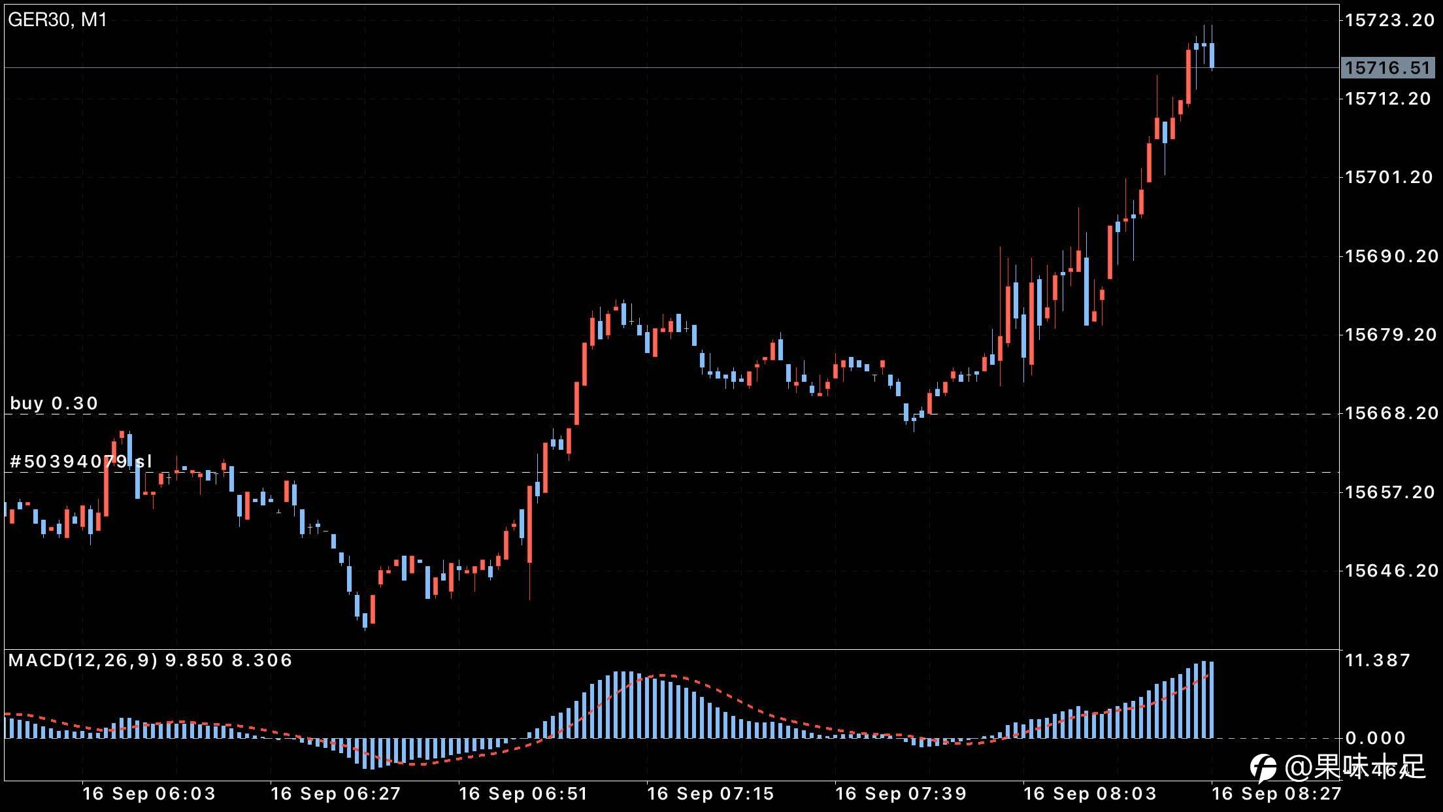Click the @果味未足 watermark text
Image resolution: width=1443 pixels, height=812 pixels.
click(x=1355, y=767)
